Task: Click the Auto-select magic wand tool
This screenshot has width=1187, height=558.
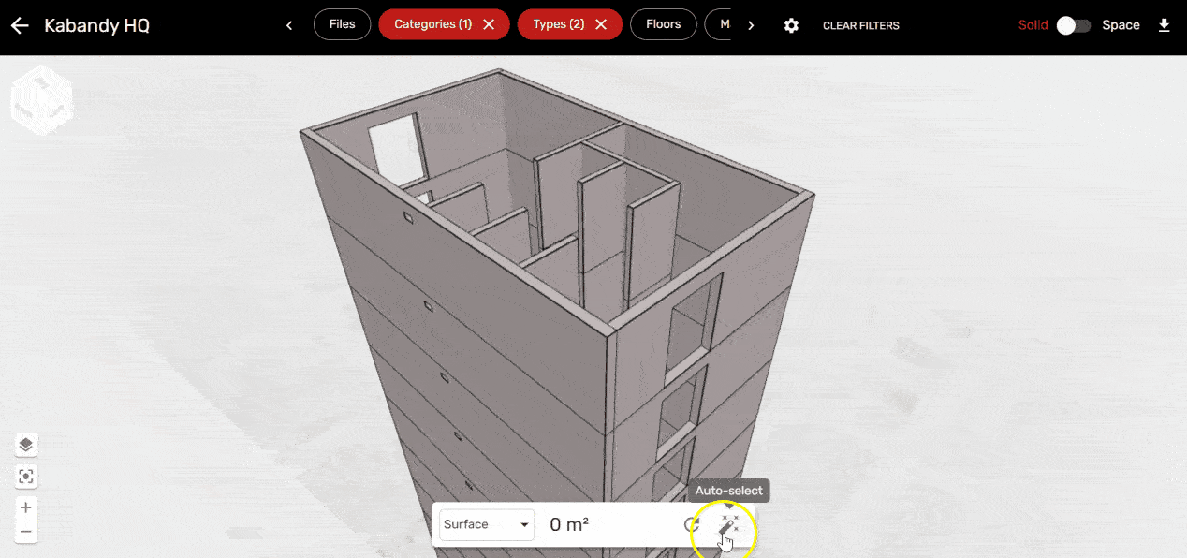Action: pyautogui.click(x=728, y=526)
